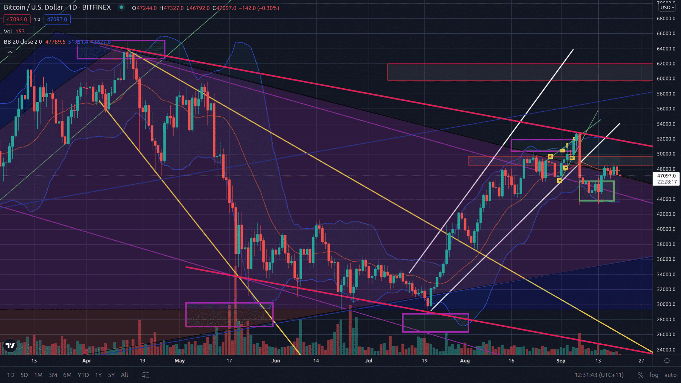This screenshot has width=681, height=383.
Task: Collapse the indicator legend with the chevron button
Action: (x=10, y=52)
